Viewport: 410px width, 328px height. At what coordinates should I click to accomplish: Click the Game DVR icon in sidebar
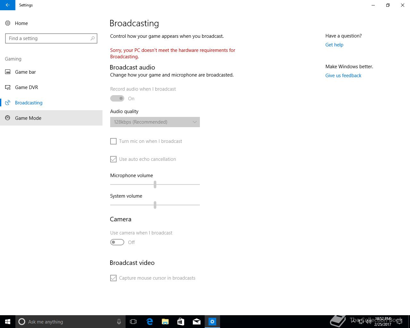click(x=8, y=87)
